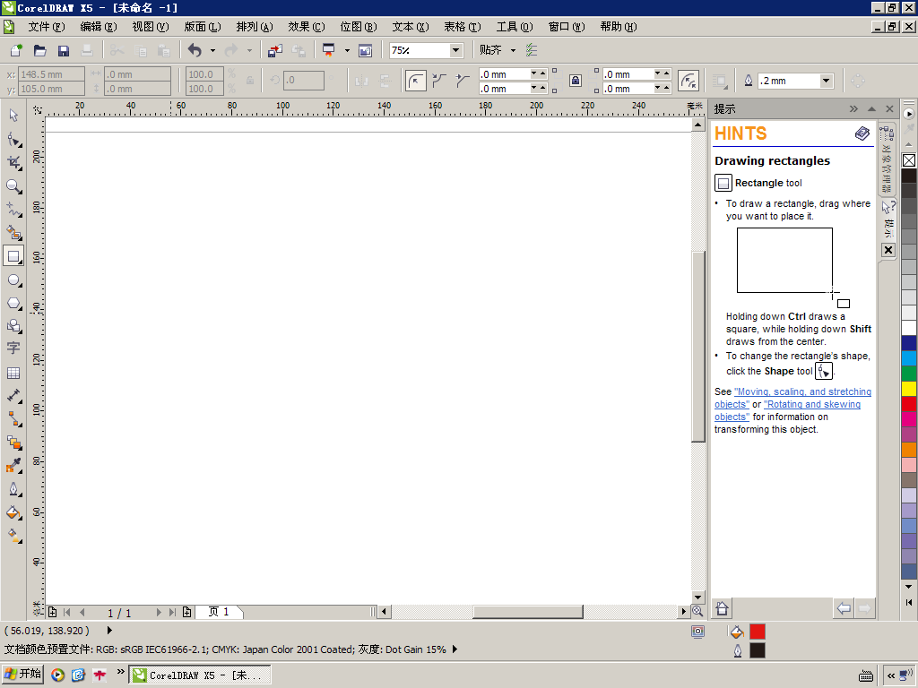Click the 开始 Start button
The image size is (918, 688).
22,674
